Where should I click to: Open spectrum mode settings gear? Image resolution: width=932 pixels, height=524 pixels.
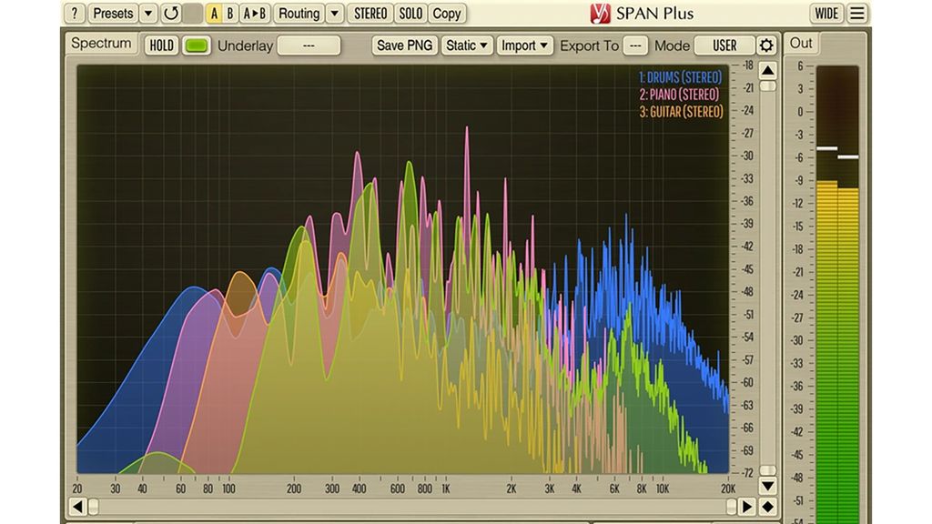click(766, 45)
